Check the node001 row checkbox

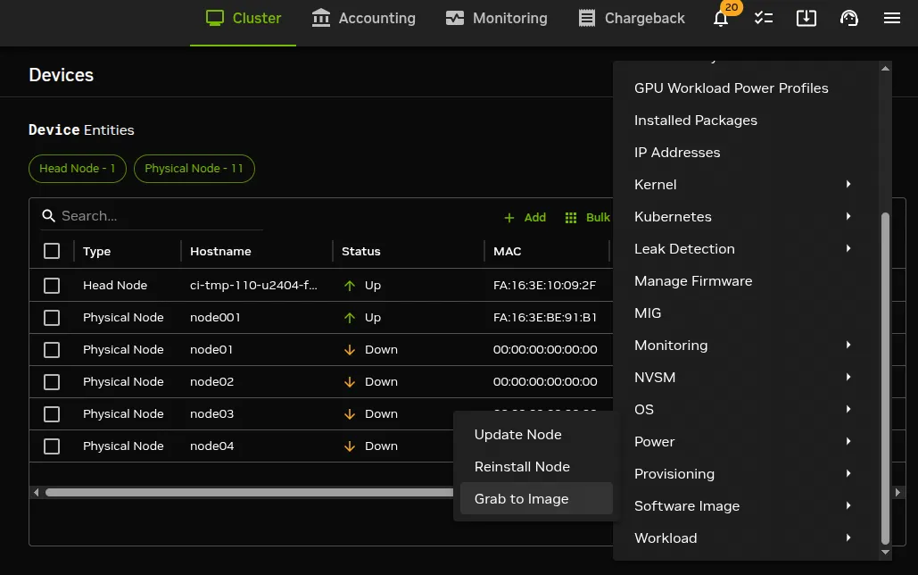(52, 318)
